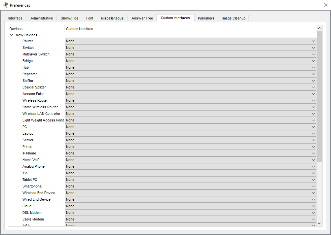Select the Laptop device in the tree
The image size is (331, 235).
click(x=28, y=134)
